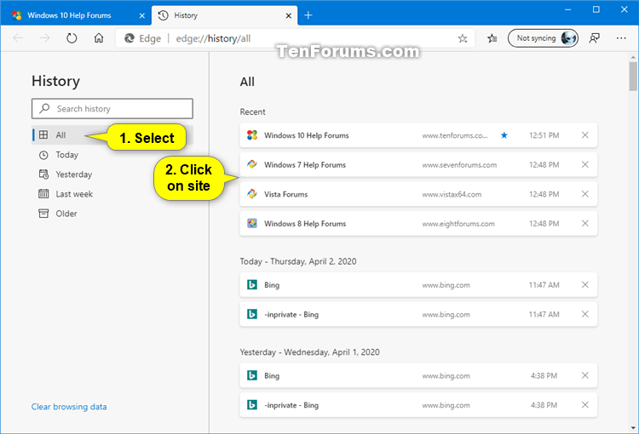Delete Windows 7 Help Forums history entry
The height and width of the screenshot is (434, 639).
584,164
